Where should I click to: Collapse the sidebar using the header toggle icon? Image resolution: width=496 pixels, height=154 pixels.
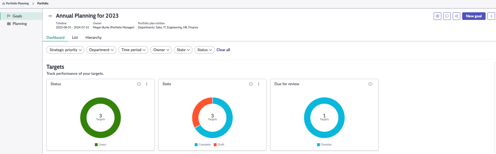pos(50,16)
